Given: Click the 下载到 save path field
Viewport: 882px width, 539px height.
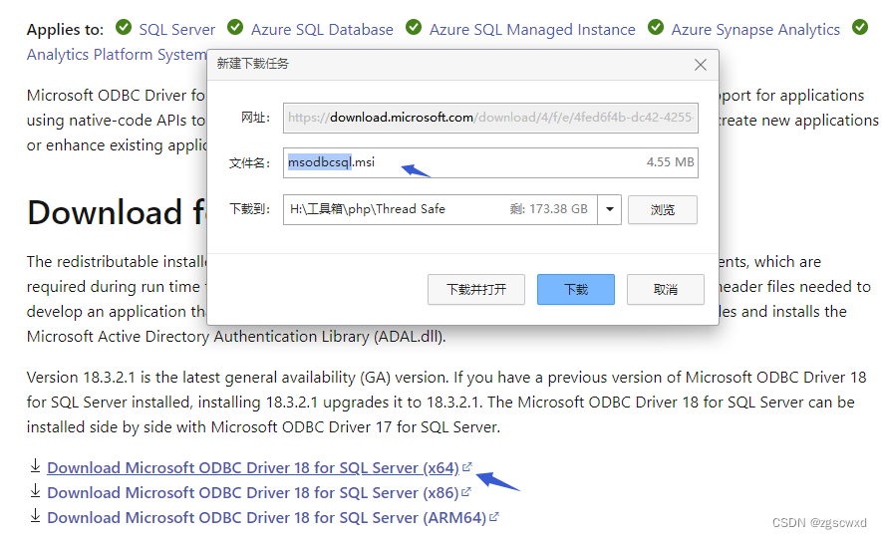Looking at the screenshot, I should (440, 209).
